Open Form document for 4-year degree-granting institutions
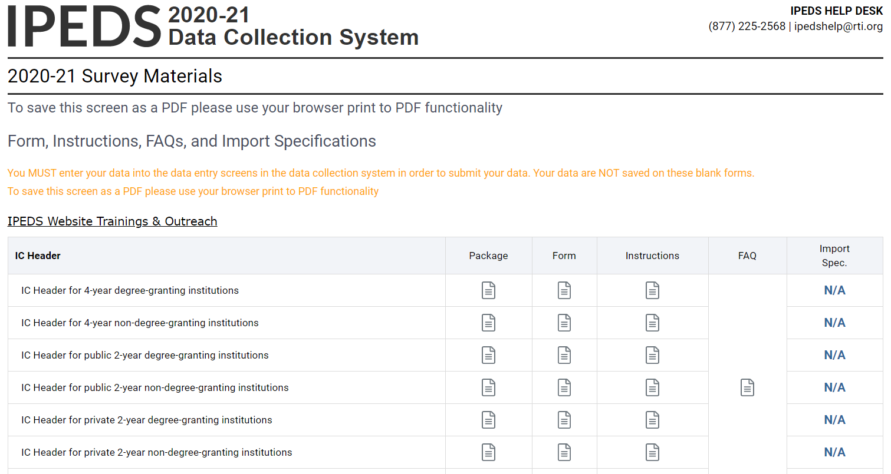 [x=564, y=290]
